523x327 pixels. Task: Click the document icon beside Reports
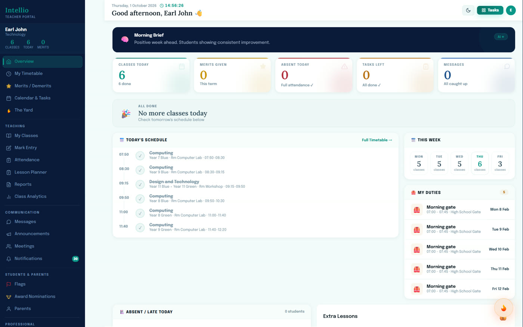point(9,184)
